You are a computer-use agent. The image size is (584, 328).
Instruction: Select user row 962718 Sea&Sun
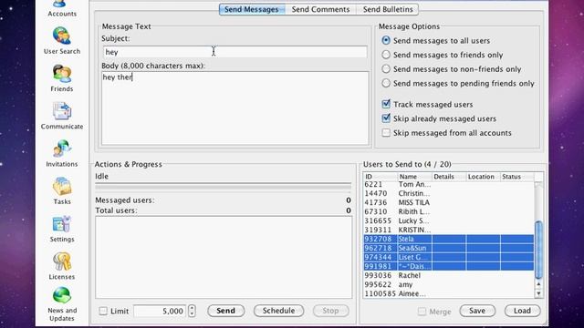click(448, 248)
